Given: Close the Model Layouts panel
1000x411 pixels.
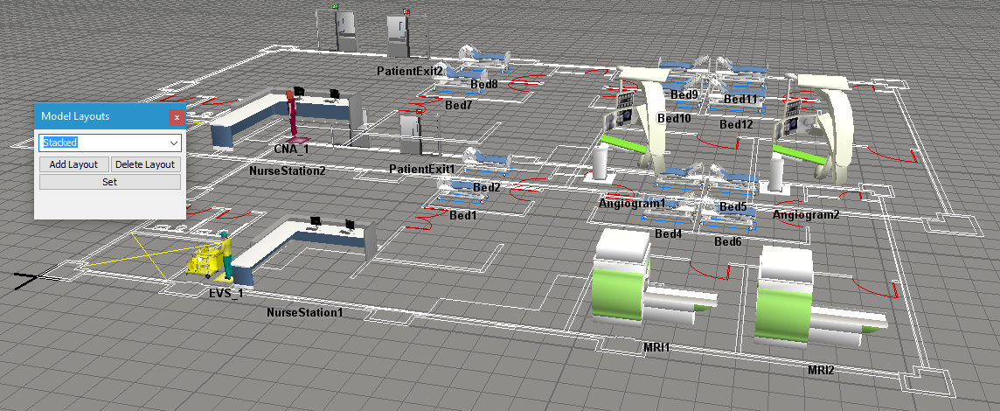Looking at the screenshot, I should click(177, 116).
